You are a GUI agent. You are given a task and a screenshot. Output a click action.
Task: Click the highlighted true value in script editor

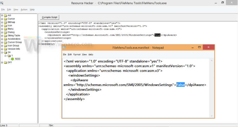(157, 35)
